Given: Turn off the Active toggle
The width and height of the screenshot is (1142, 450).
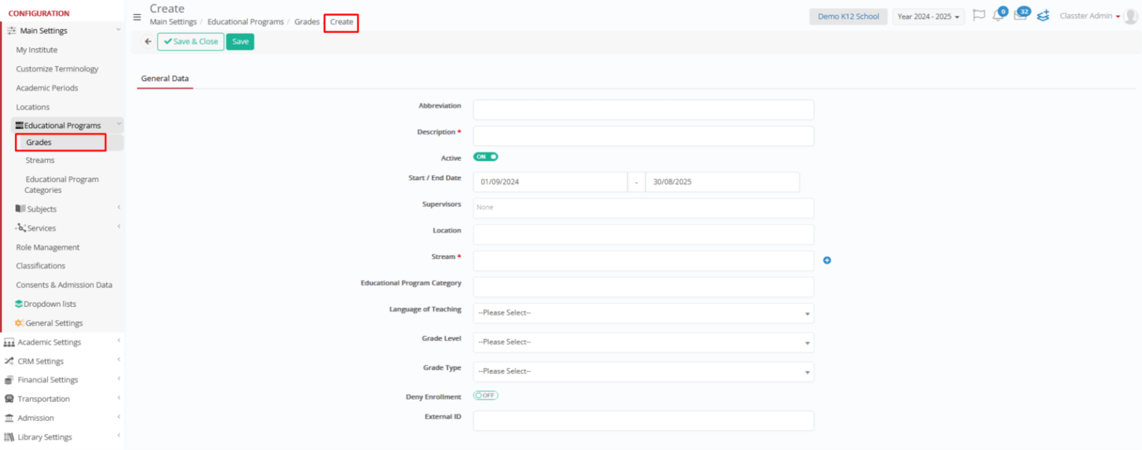Looking at the screenshot, I should (486, 157).
